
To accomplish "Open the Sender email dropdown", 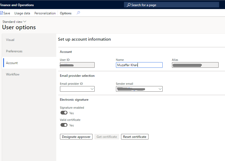I will tap(160, 89).
